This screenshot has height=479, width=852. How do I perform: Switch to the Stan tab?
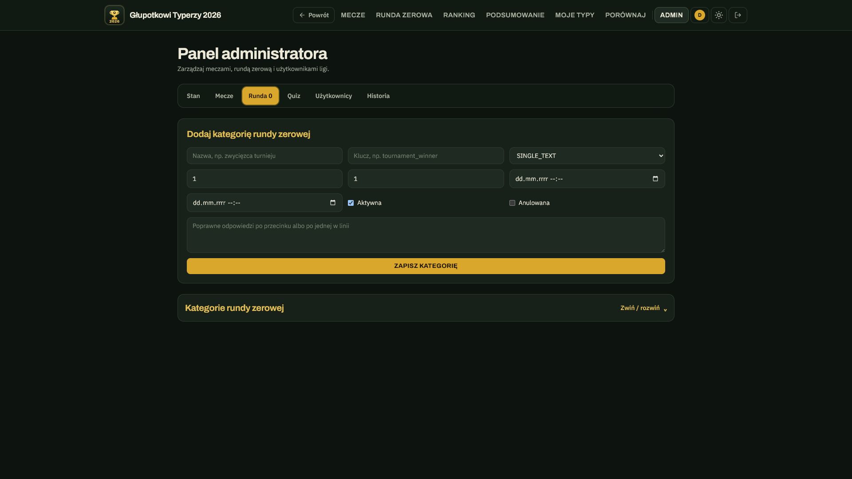pyautogui.click(x=193, y=96)
